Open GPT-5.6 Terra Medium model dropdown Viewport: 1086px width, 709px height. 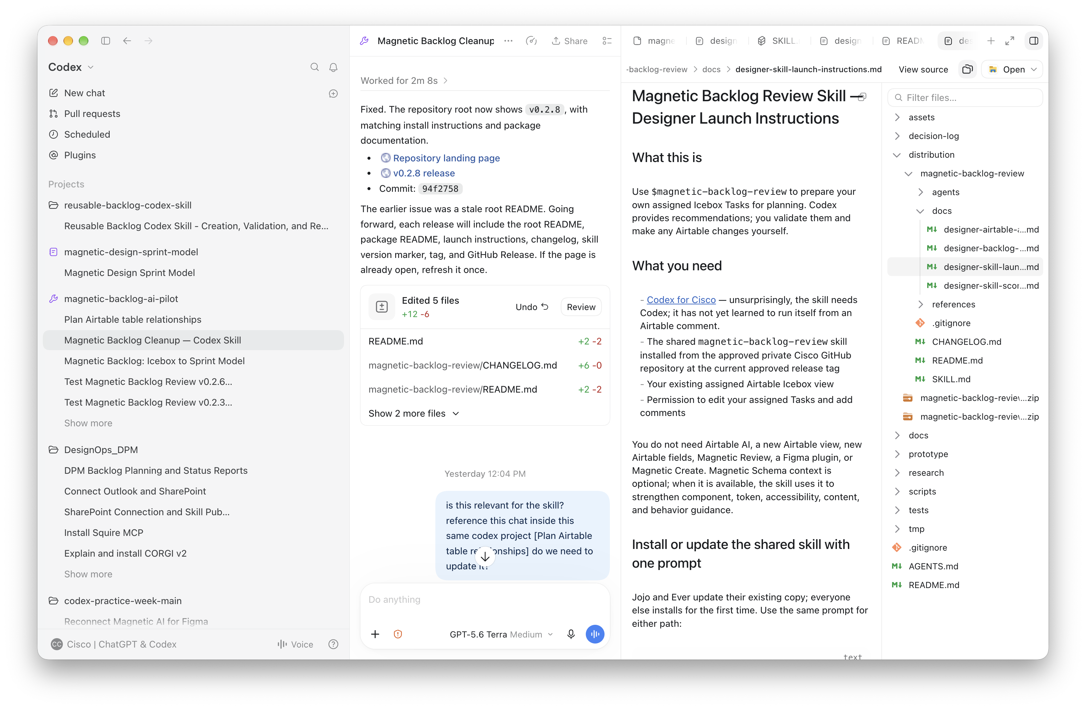pyautogui.click(x=501, y=634)
